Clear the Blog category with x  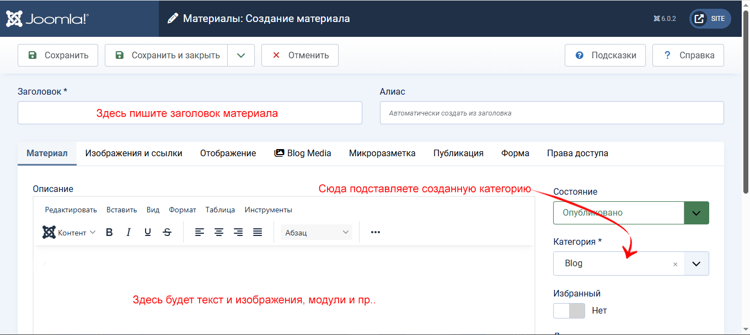pos(675,264)
